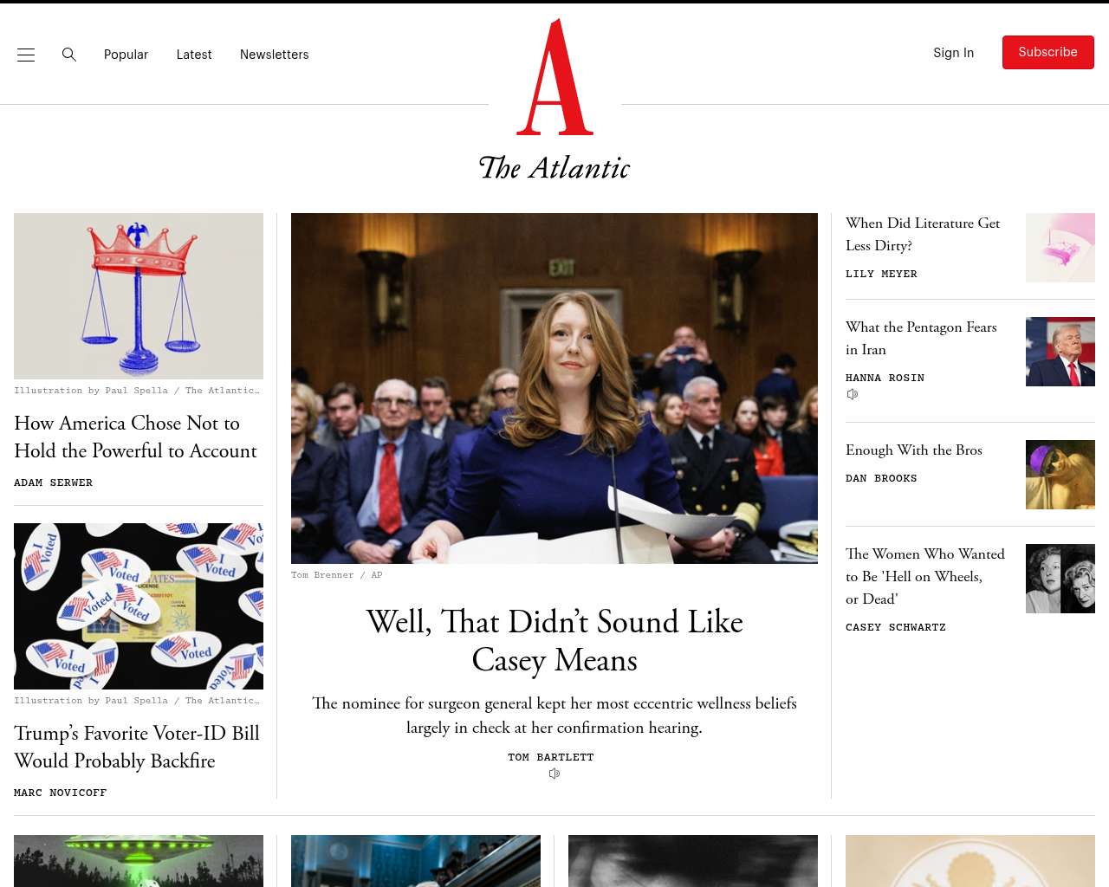This screenshot has height=887, width=1109.
Task: Open 'When Did Literature Get Less Dirty?' article
Action: [923, 234]
